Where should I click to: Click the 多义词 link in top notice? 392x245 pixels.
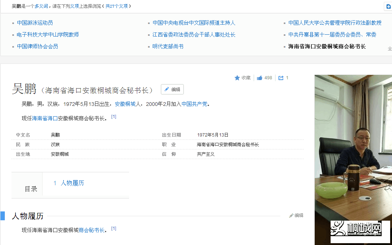click(41, 6)
